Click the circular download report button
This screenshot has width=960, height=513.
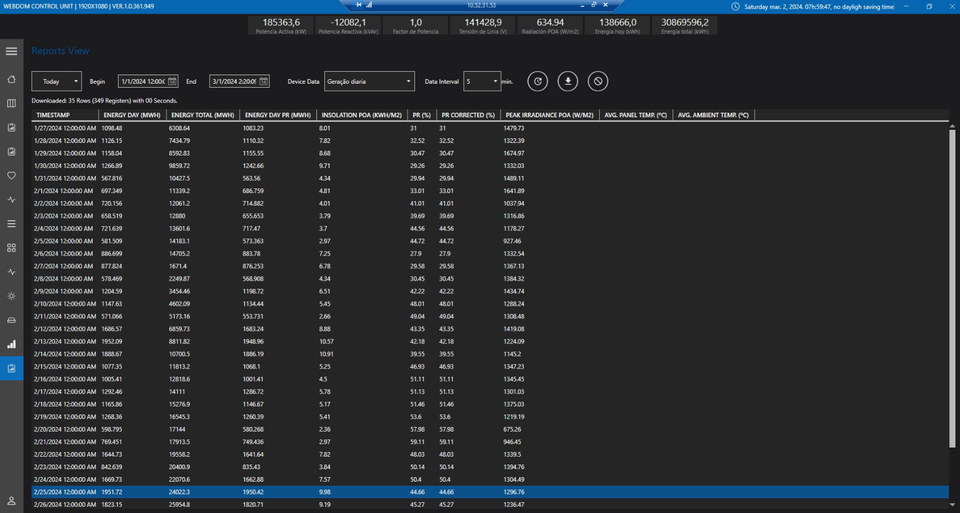(568, 81)
